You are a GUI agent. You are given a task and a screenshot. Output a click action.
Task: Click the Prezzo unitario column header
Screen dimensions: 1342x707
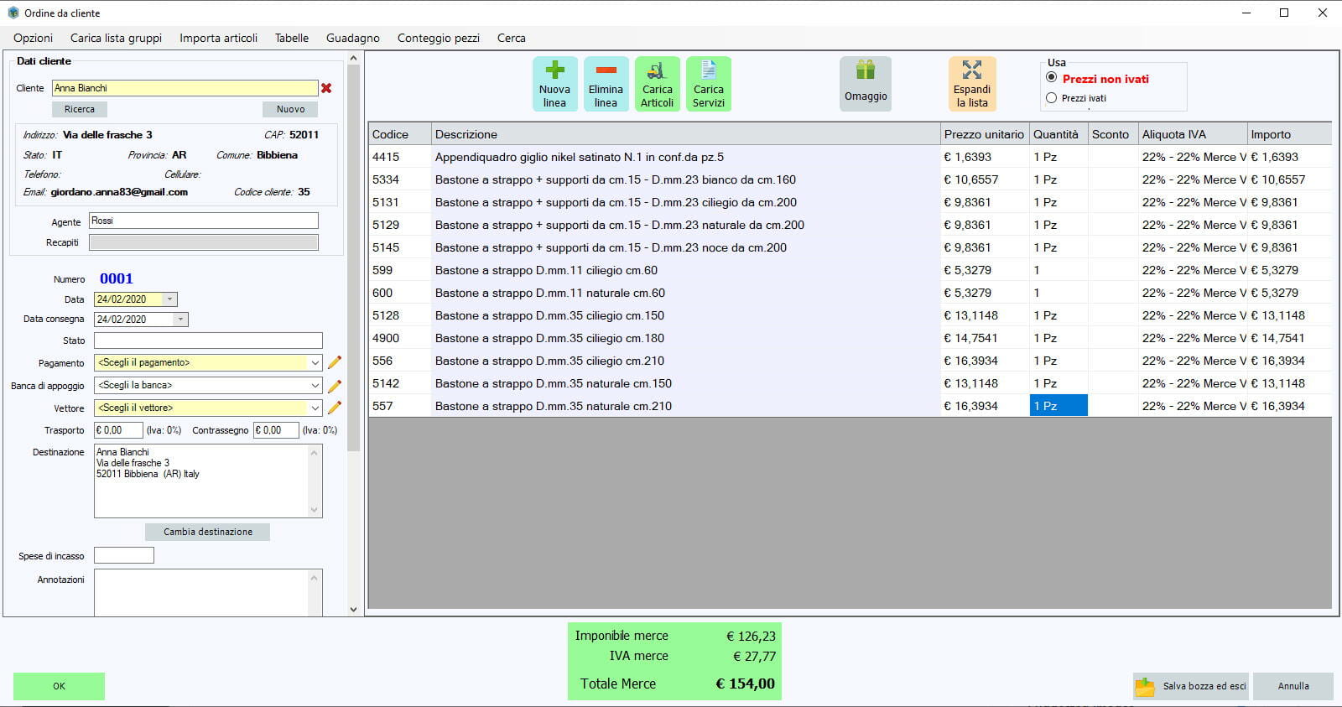pos(985,134)
